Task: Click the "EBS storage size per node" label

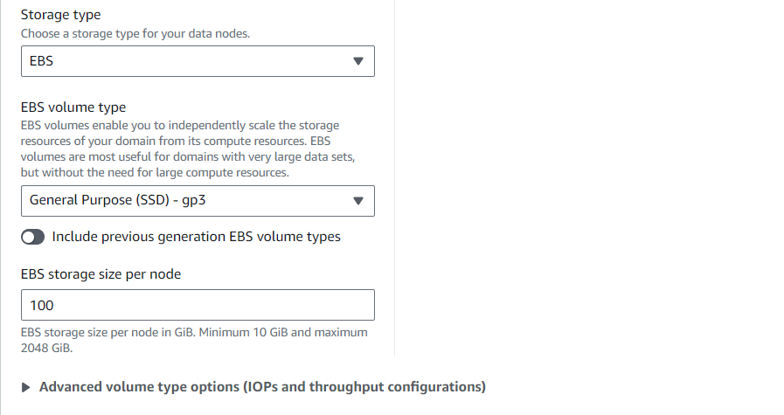Action: (x=101, y=274)
